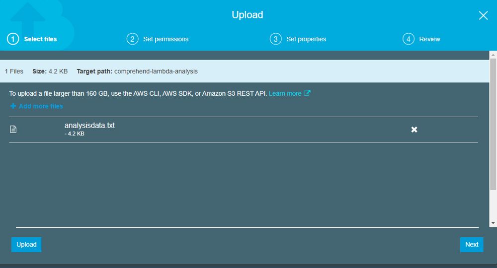Go to the Select files step

coord(41,39)
